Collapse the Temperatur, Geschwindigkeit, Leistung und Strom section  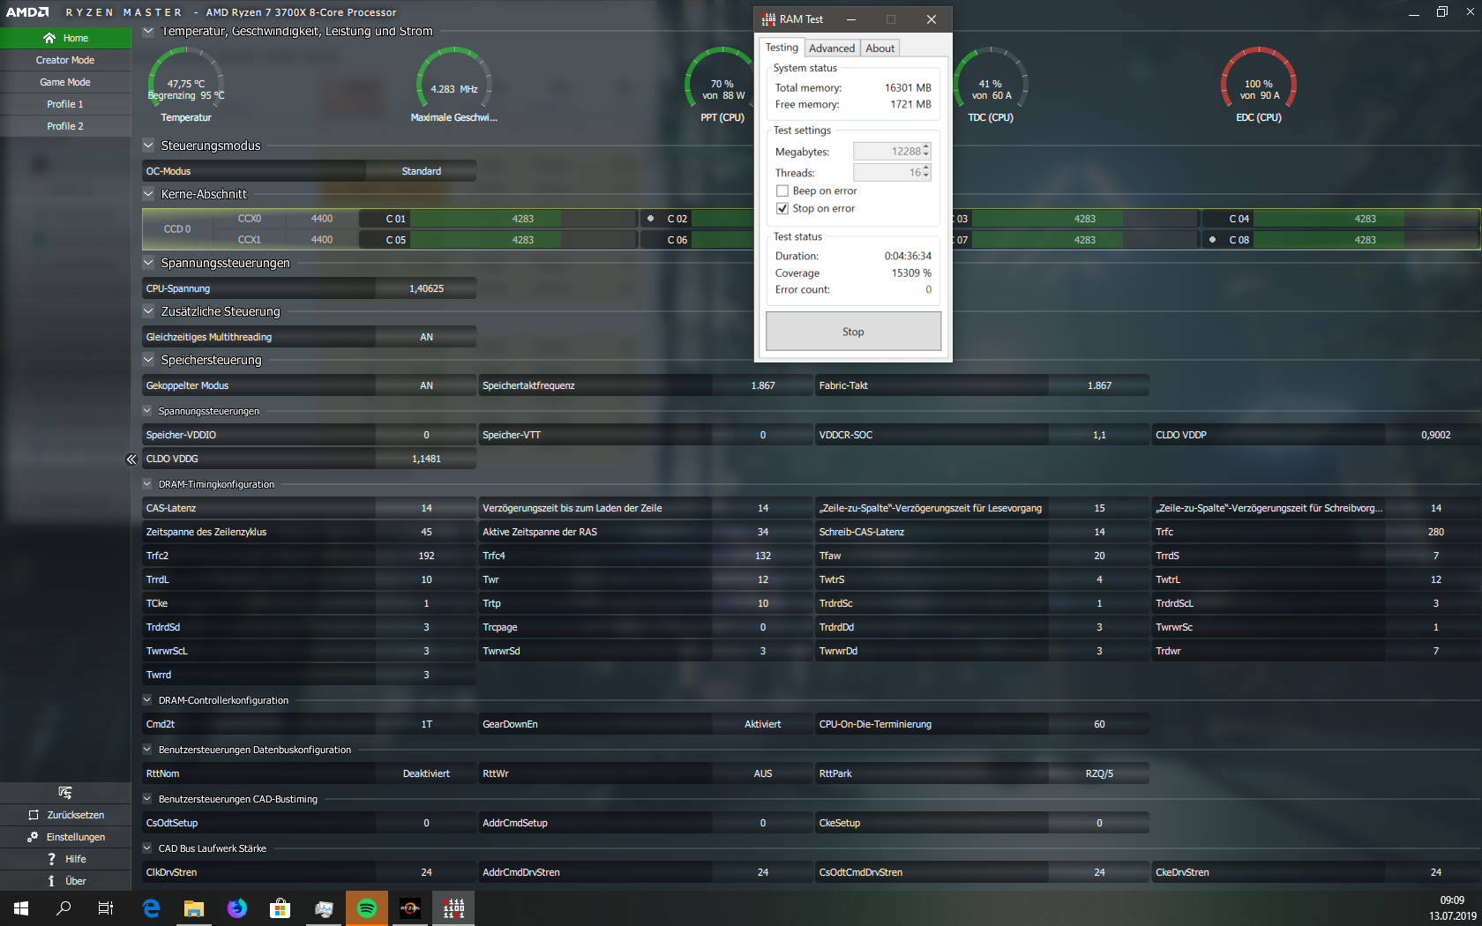148,31
